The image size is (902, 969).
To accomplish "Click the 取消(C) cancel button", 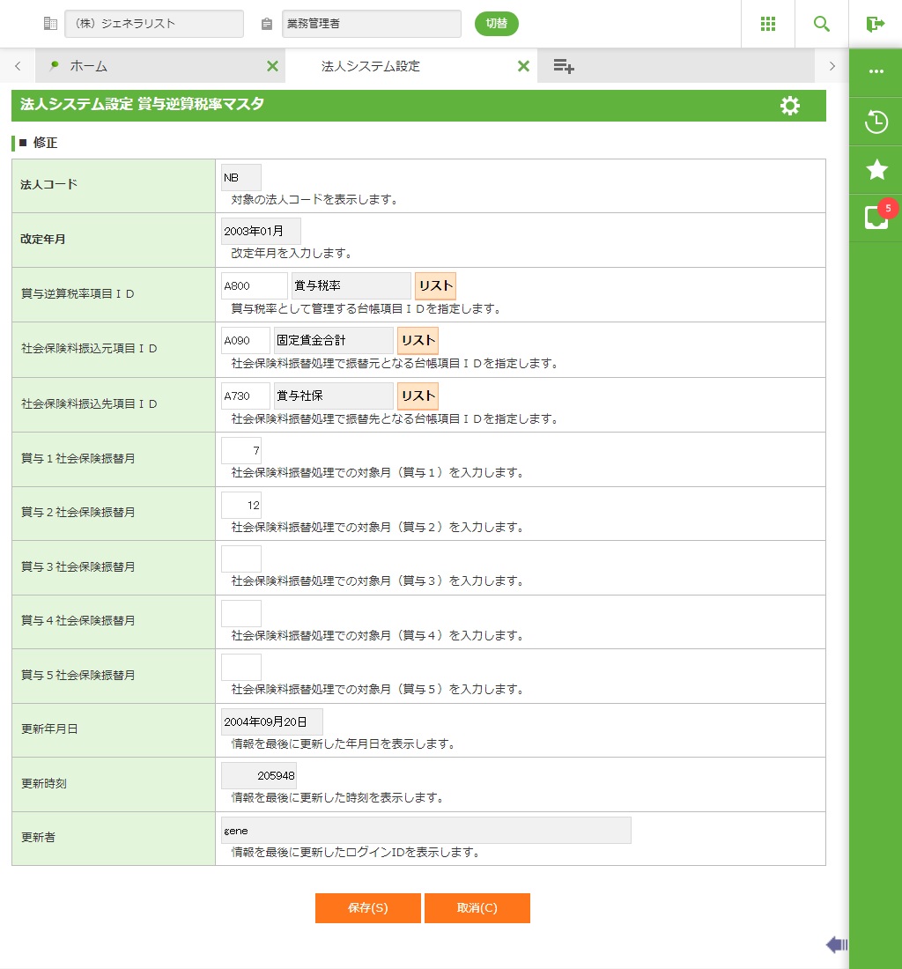I will [477, 908].
